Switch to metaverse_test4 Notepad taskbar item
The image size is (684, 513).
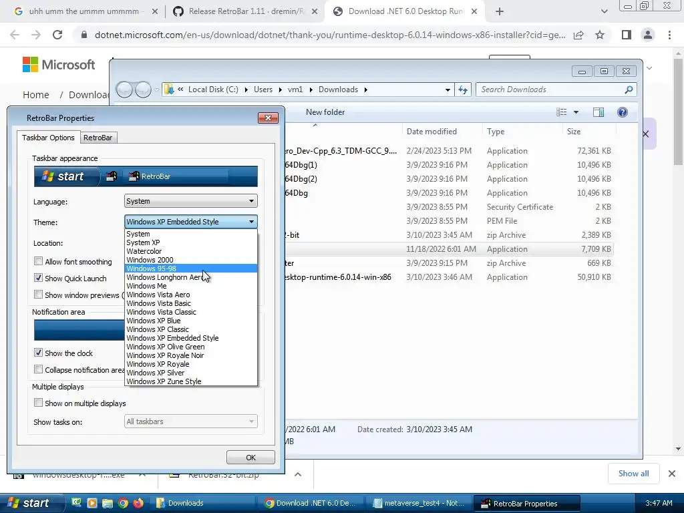[x=419, y=503]
